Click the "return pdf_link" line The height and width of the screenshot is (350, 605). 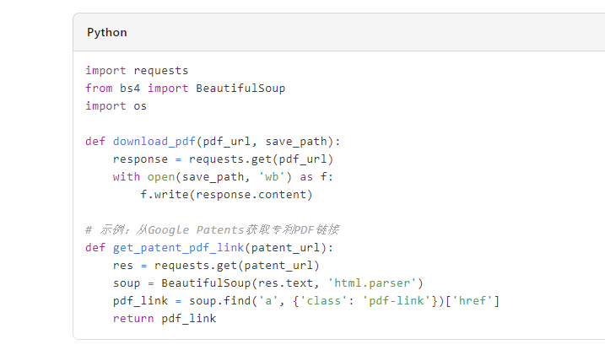(165, 318)
